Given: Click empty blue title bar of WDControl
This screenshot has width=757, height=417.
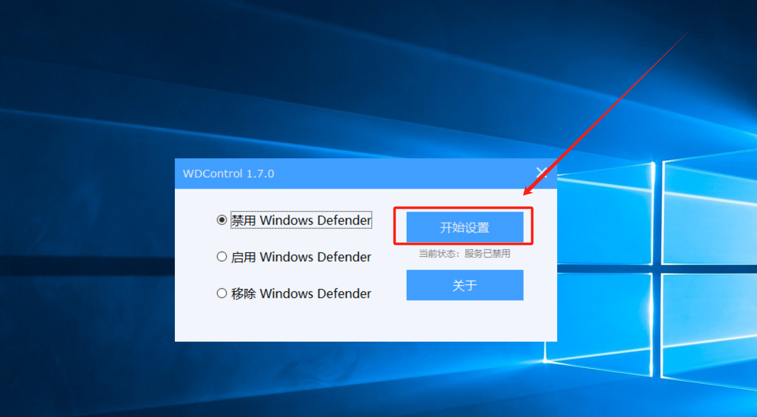Looking at the screenshot, I should tap(403, 174).
